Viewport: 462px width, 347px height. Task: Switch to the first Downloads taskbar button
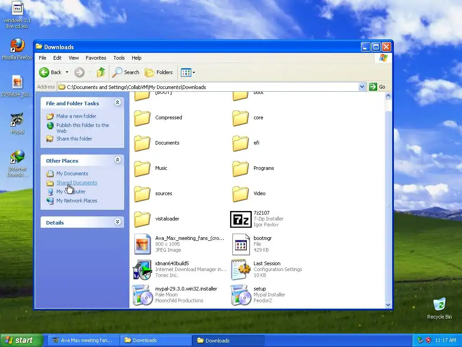pos(156,340)
